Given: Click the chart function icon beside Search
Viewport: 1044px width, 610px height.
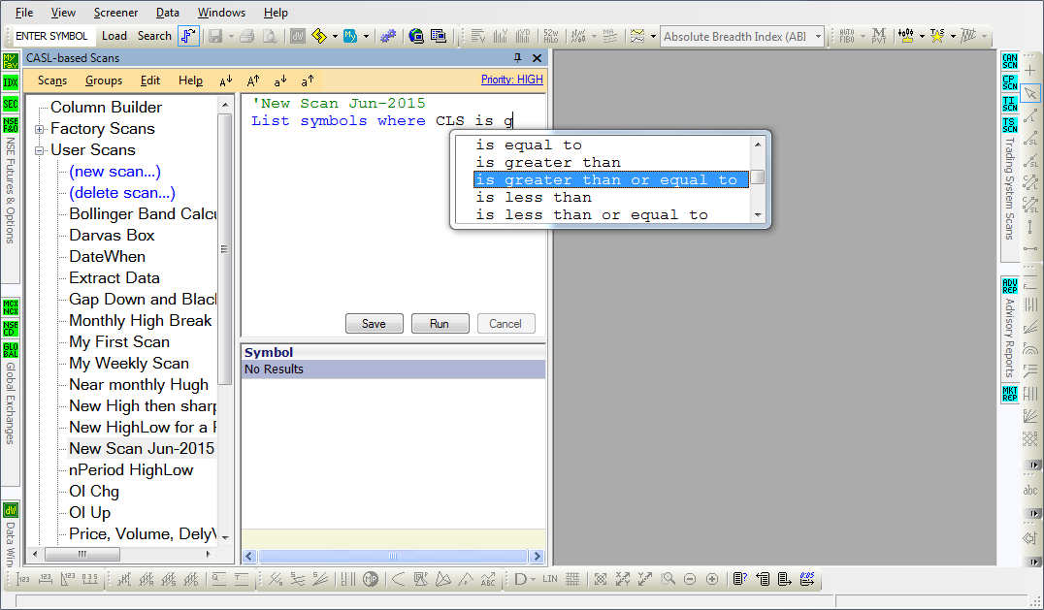Looking at the screenshot, I should tap(188, 36).
